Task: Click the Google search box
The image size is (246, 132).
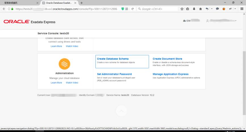Action: coord(157,9)
